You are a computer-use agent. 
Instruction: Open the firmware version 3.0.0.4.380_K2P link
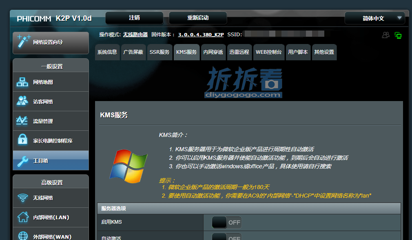(201, 35)
